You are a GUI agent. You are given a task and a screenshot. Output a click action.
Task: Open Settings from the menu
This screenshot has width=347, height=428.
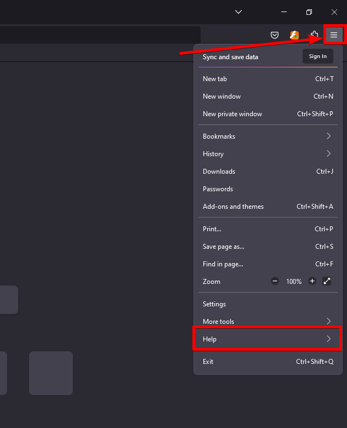coord(214,304)
